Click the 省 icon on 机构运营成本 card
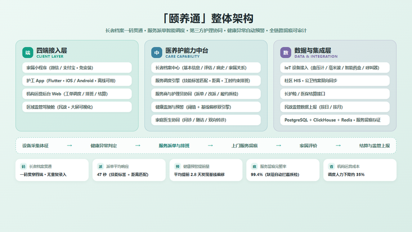The image size is (412, 232). 331,166
